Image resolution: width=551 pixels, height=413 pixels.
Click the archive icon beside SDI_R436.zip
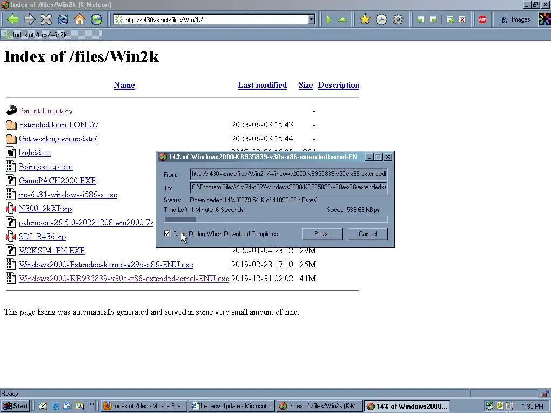tap(11, 237)
